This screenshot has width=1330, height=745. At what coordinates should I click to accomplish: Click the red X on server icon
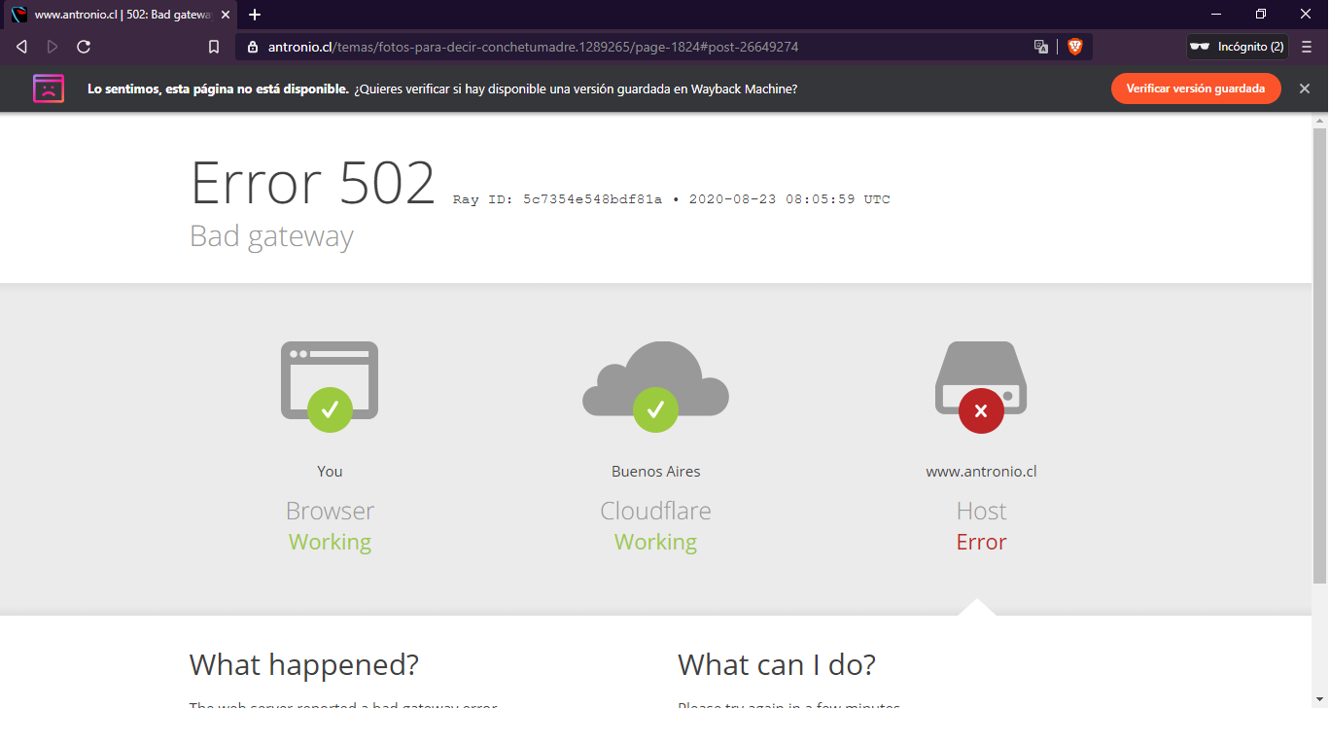coord(981,409)
